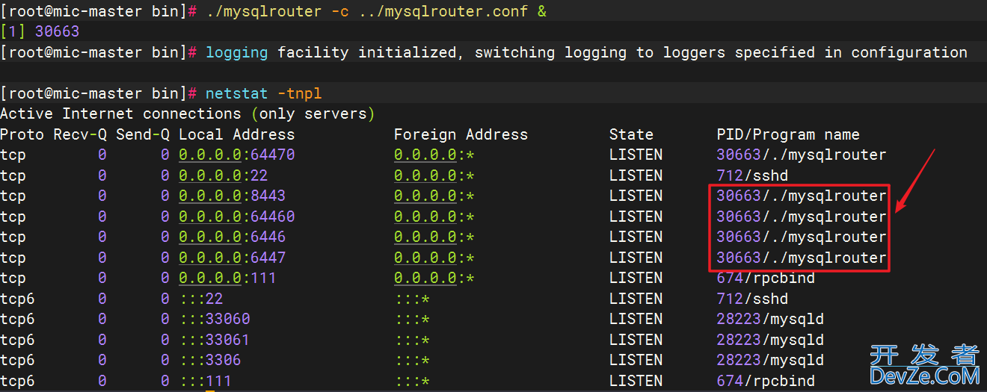The width and height of the screenshot is (987, 392).
Task: Click local address 0.0.0.0:8443
Action: tap(232, 196)
